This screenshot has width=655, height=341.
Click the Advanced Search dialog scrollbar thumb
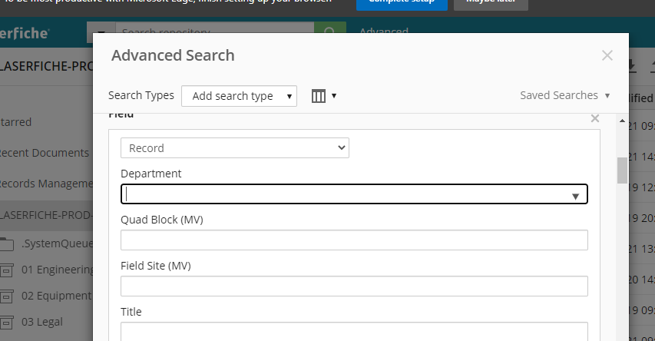pyautogui.click(x=622, y=170)
